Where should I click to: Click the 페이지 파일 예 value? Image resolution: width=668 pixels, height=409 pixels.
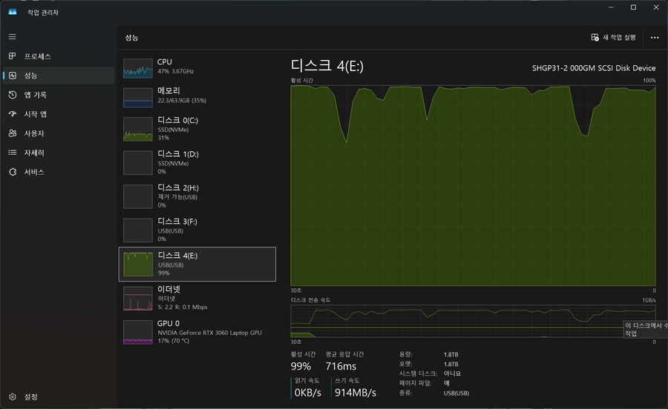pyautogui.click(x=447, y=383)
